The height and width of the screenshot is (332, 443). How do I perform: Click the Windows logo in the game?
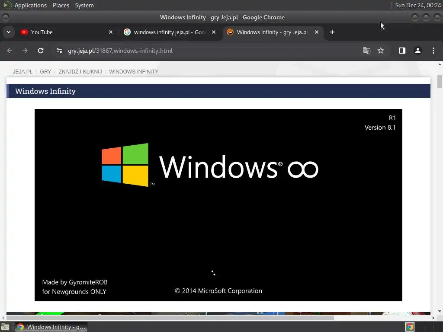(125, 165)
